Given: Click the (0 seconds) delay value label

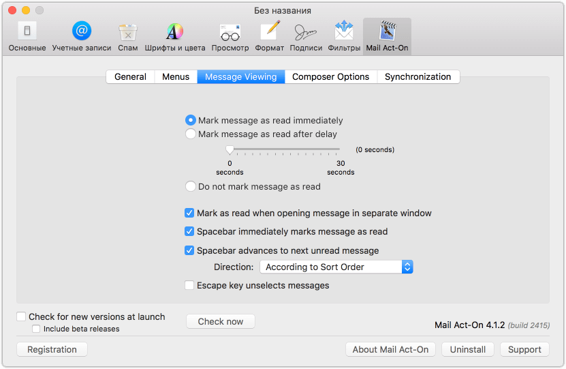Looking at the screenshot, I should coord(375,149).
